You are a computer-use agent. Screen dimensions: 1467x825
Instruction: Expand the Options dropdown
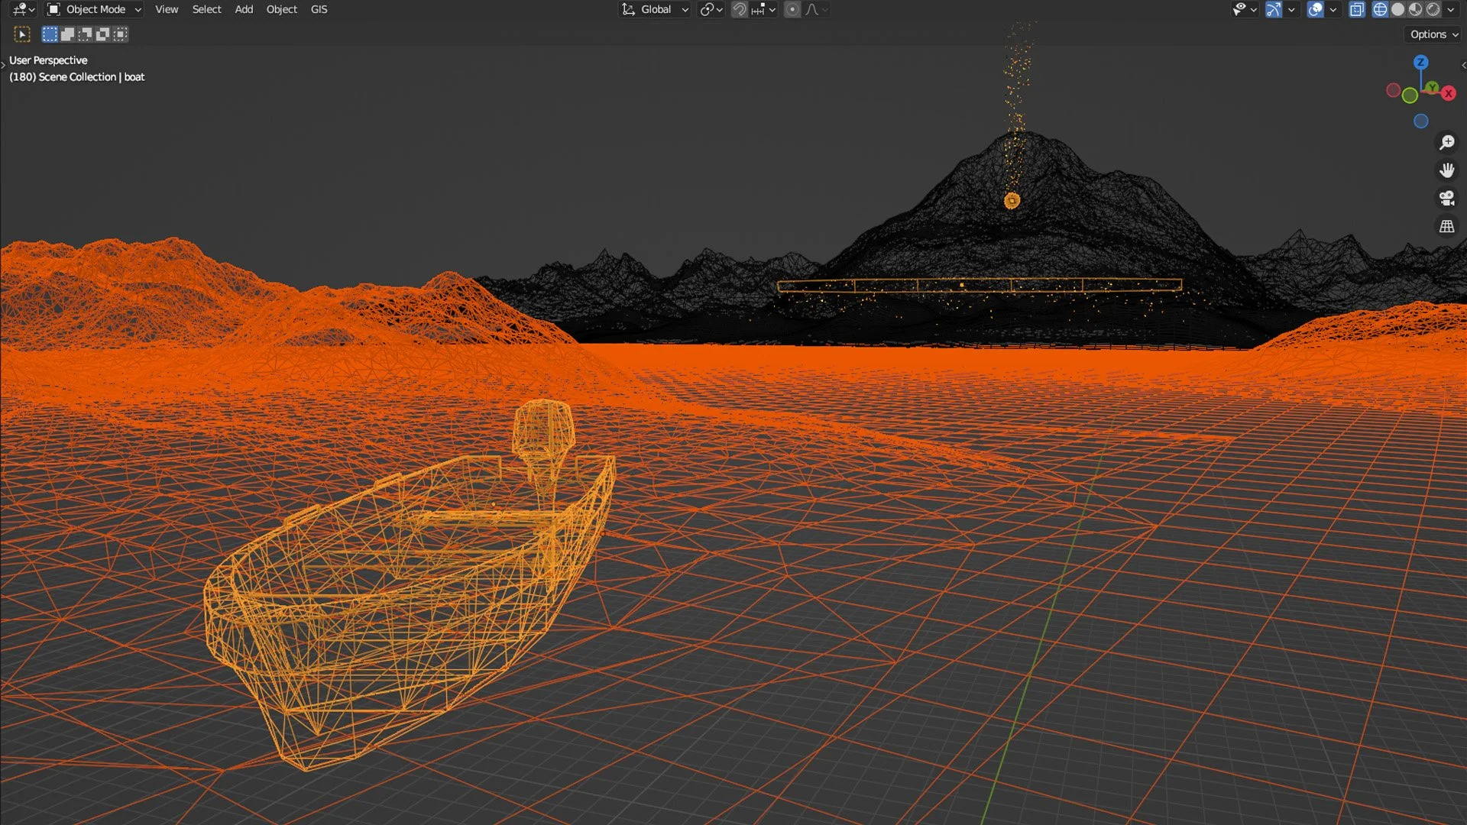tap(1433, 34)
